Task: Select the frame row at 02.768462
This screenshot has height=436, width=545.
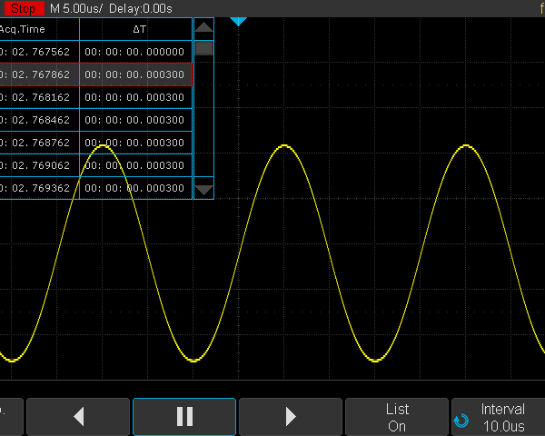Action: pyautogui.click(x=95, y=120)
